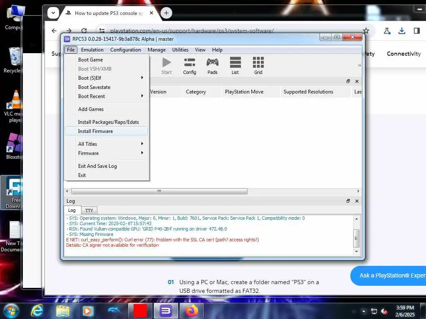The image size is (426, 319).
Task: Choose Install Packages/Raps/Edats
Action: pos(106,122)
